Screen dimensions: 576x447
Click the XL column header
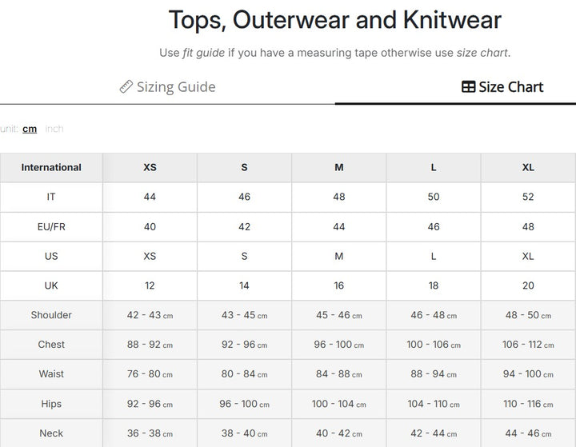[528, 167]
